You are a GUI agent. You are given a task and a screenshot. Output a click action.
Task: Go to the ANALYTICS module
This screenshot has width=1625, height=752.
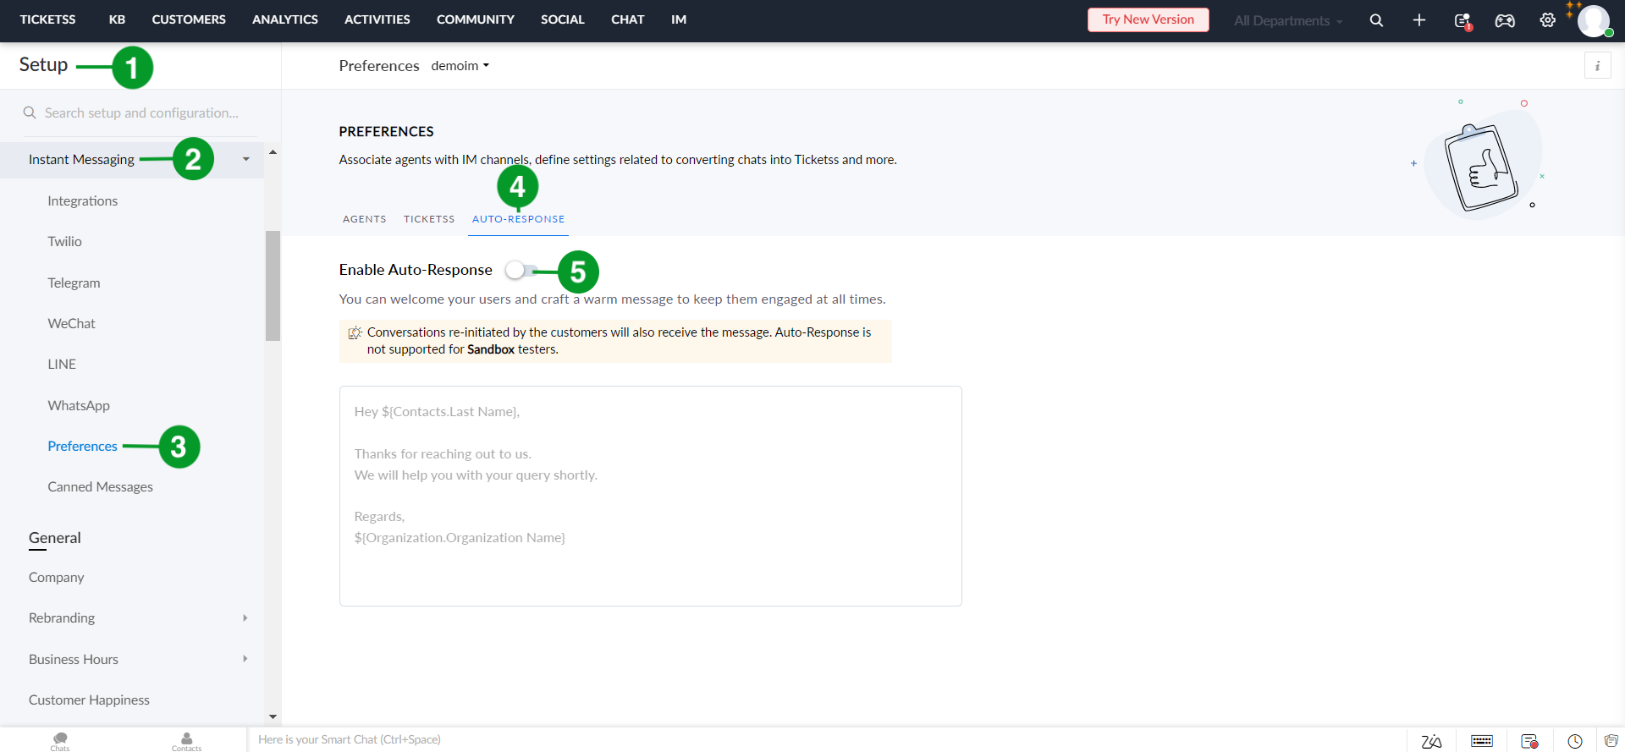(285, 19)
